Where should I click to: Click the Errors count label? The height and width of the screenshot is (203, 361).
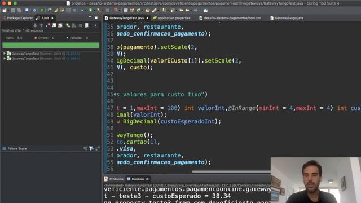pos(44,38)
